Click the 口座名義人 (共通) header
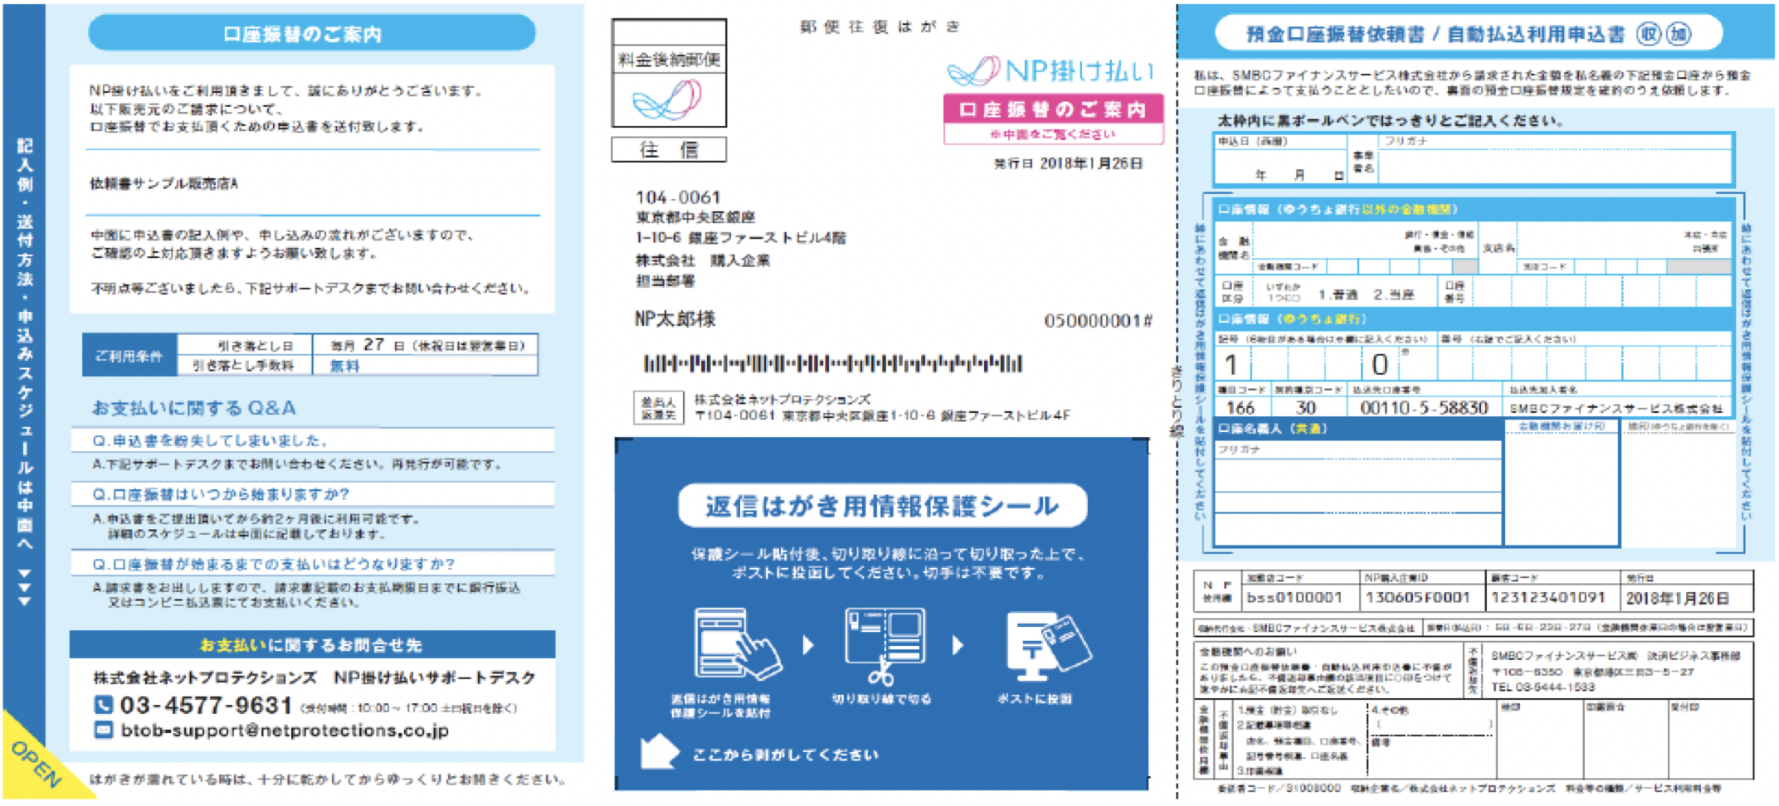Image resolution: width=1779 pixels, height=806 pixels. (1357, 429)
